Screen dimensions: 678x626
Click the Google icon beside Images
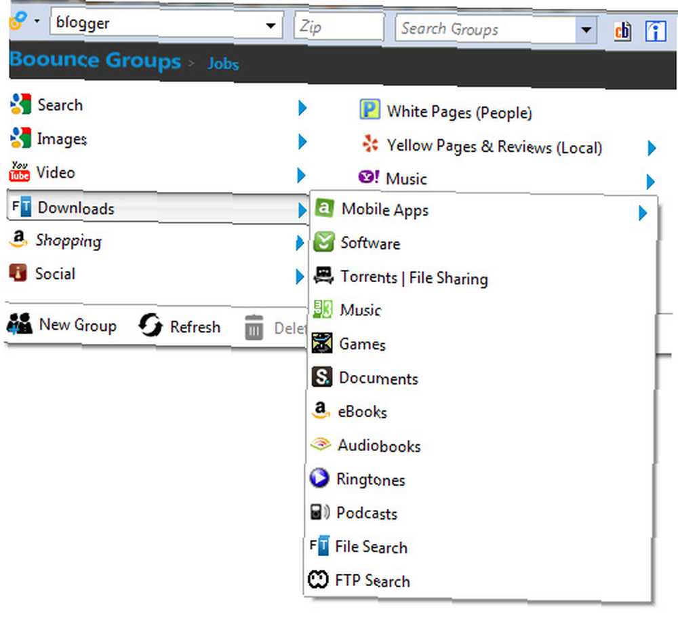(21, 138)
